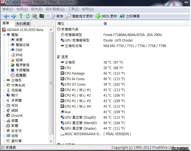Expand the 多媒體 tree node
The image size is (191, 151).
click(4, 100)
